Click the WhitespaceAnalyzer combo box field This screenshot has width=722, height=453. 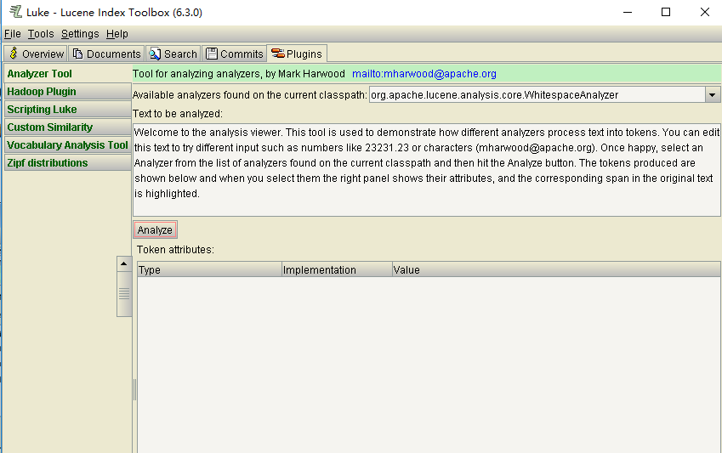point(537,95)
